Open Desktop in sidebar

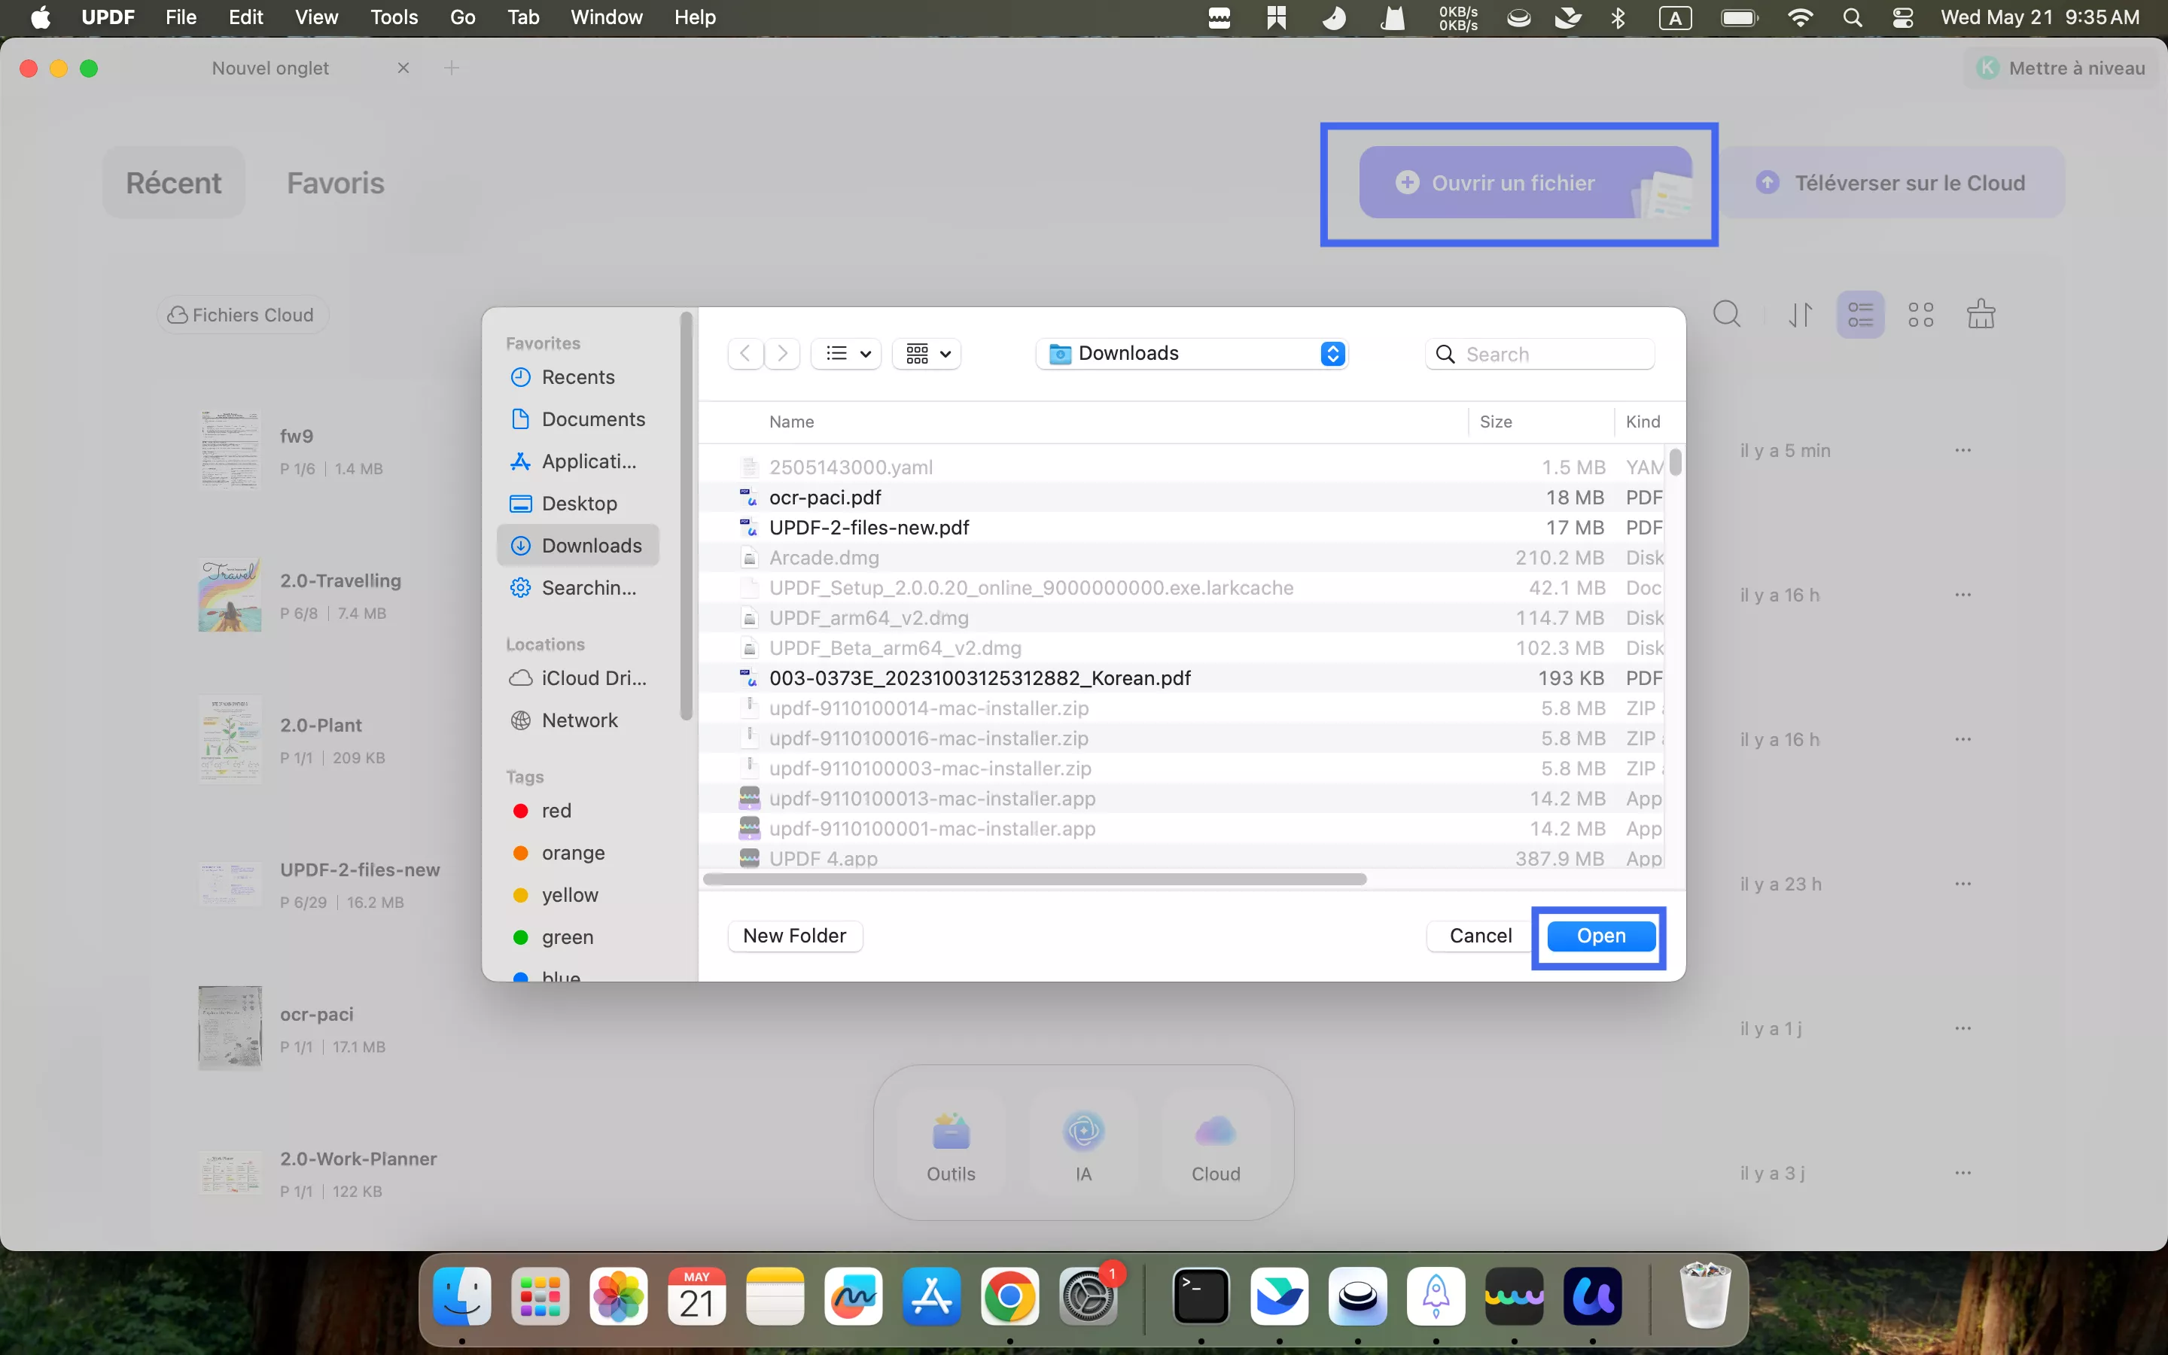578,504
